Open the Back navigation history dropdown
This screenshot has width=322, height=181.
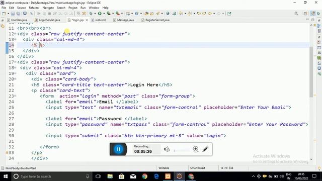click(214, 14)
